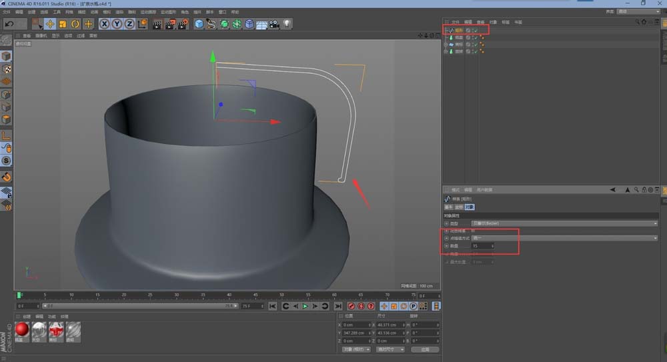Open the first menu in the menu bar
This screenshot has width=667, height=362.
(x=5, y=11)
